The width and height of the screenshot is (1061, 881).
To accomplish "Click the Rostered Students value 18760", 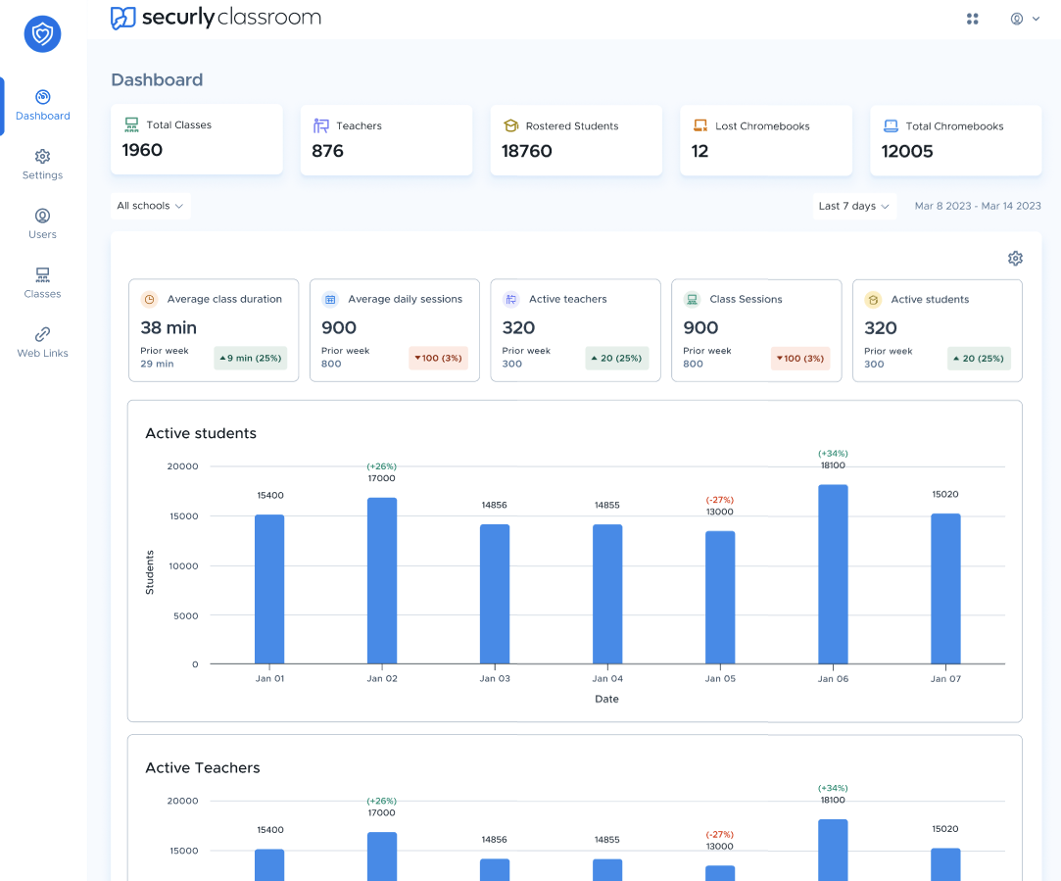I will click(x=526, y=151).
